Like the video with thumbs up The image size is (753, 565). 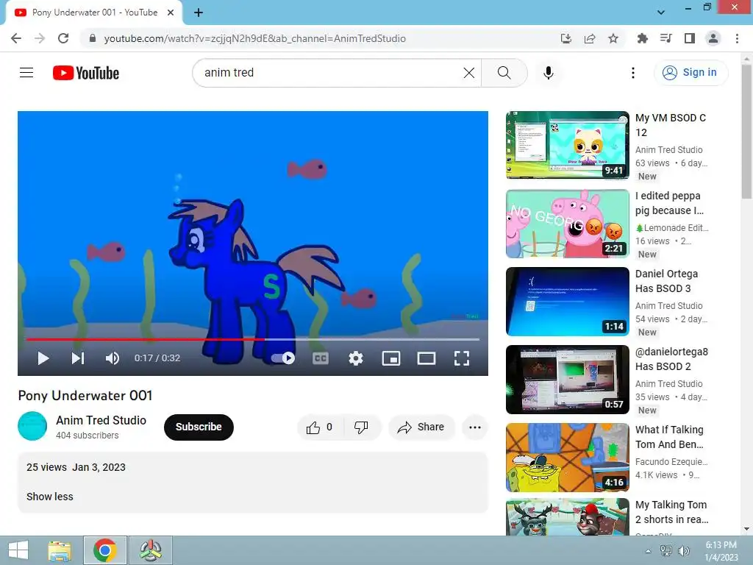pos(320,427)
